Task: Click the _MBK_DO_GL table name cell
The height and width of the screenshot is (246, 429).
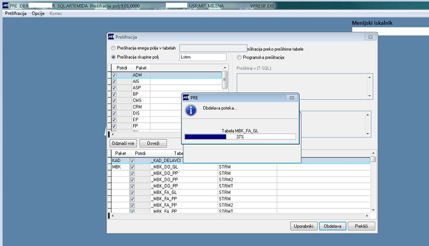Action: [x=184, y=167]
